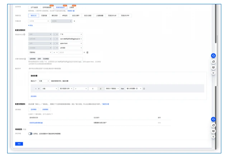Screen dimensions: 227x158
Task: Click the 新建模板 button
Action: [46, 109]
